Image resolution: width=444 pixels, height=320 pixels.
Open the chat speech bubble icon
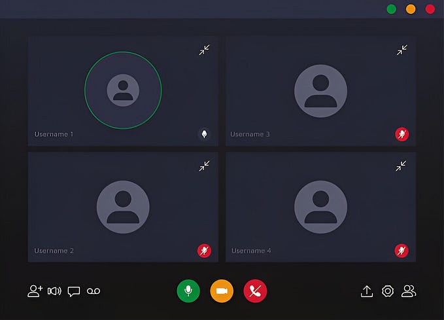pos(74,291)
